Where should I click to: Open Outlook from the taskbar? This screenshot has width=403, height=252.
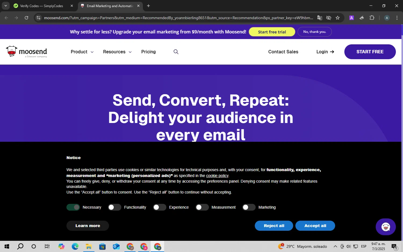116,246
